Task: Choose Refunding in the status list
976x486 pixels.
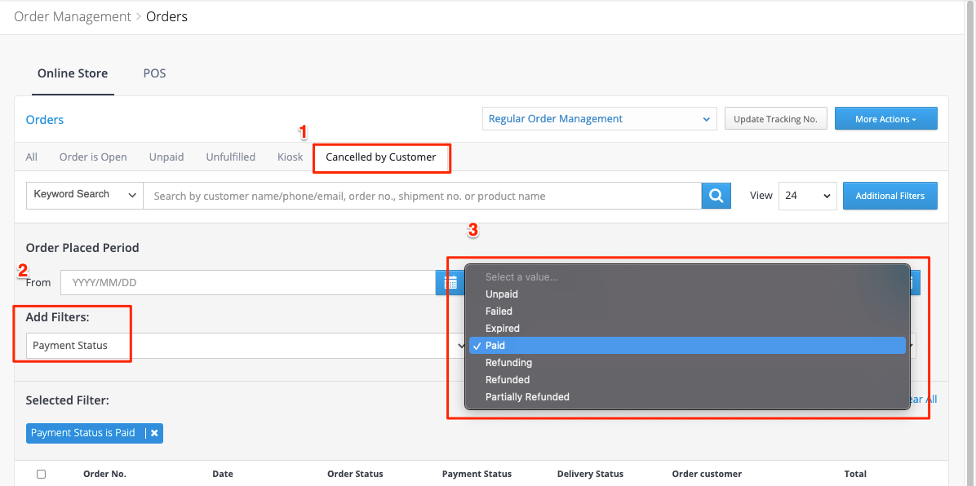Action: 687,363
